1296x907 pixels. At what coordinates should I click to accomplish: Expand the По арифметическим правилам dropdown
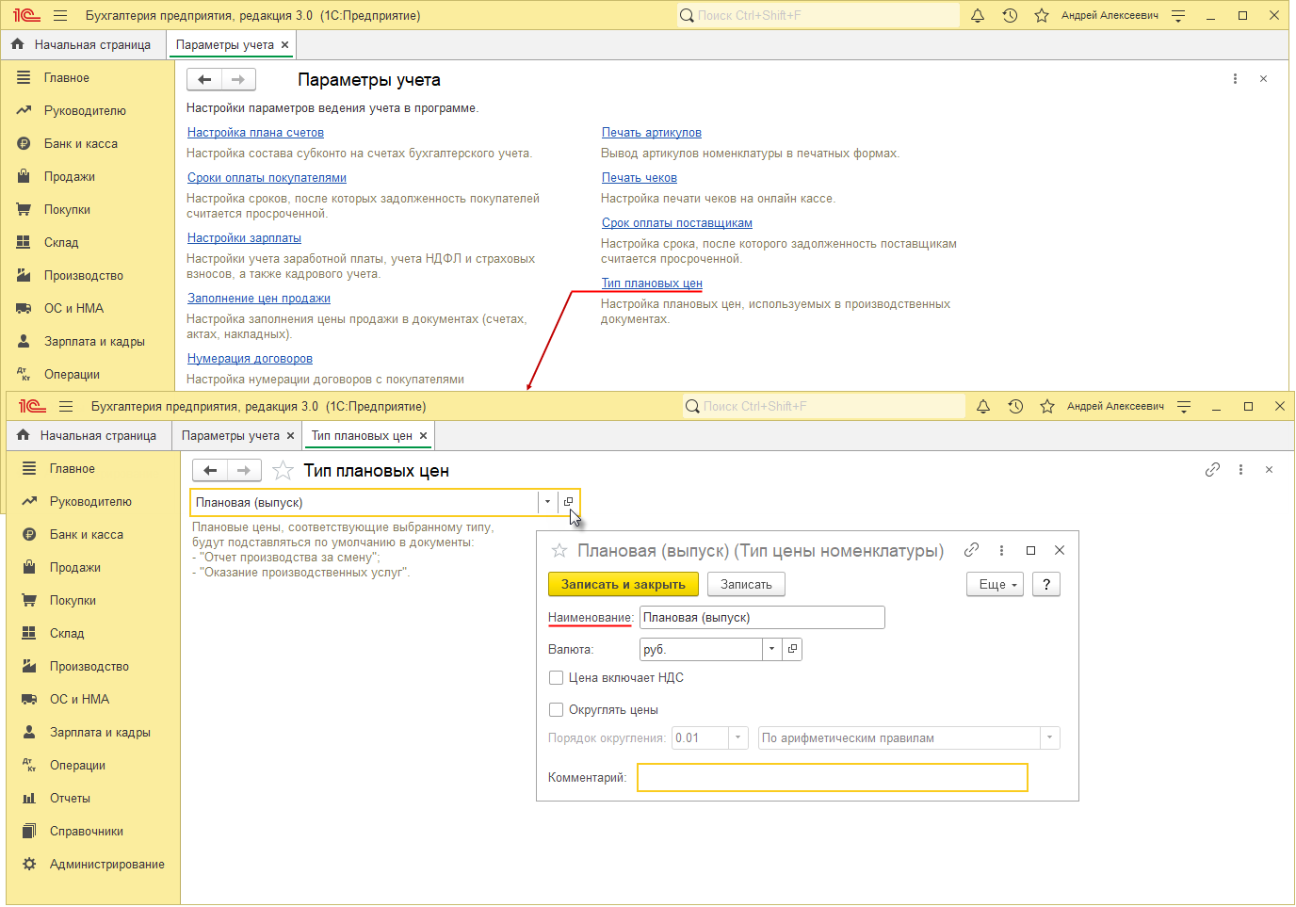coord(1049,737)
